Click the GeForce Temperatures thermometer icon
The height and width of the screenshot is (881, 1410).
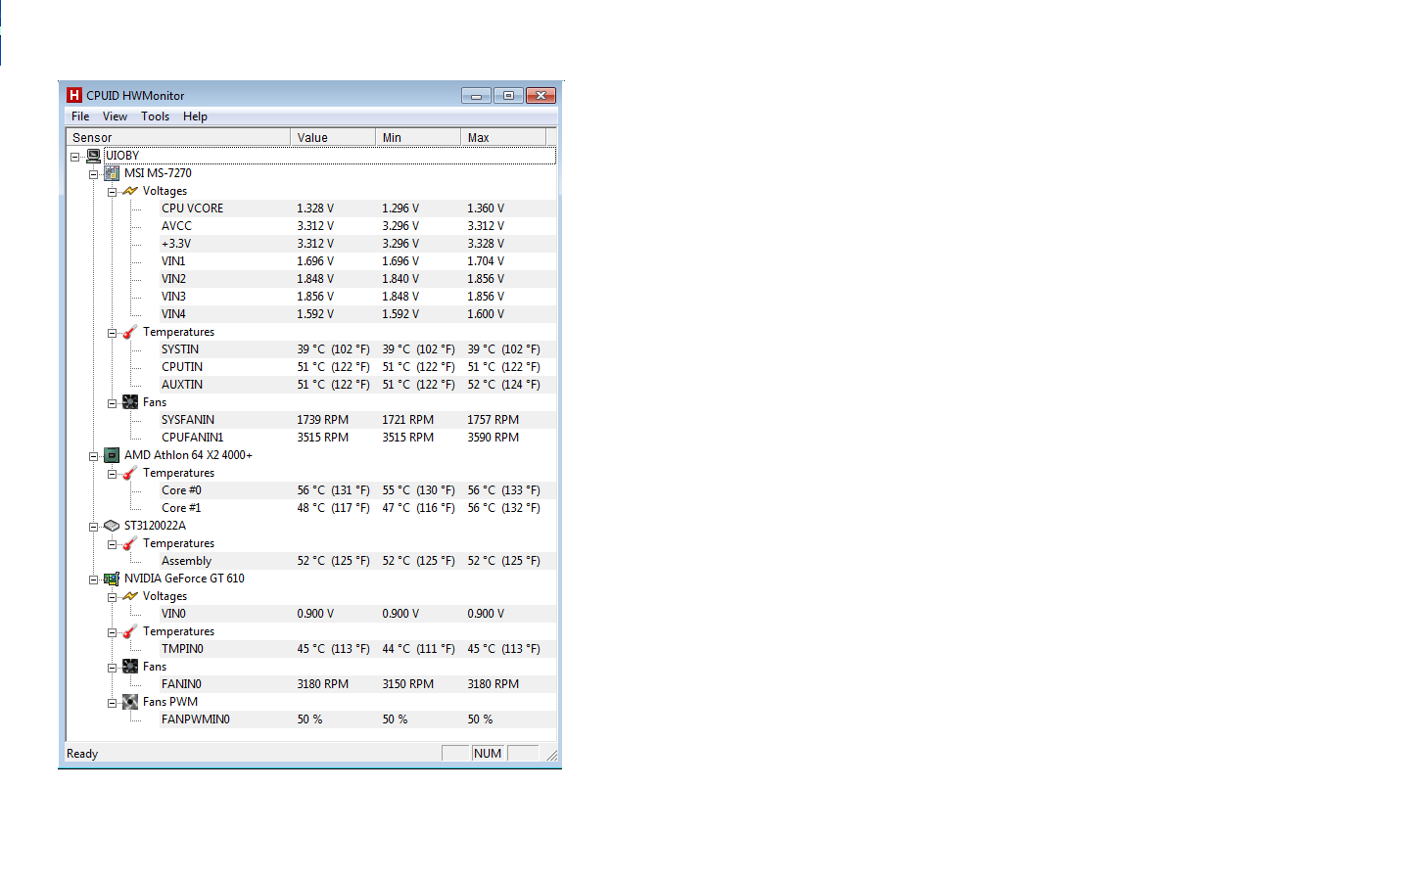pyautogui.click(x=130, y=631)
